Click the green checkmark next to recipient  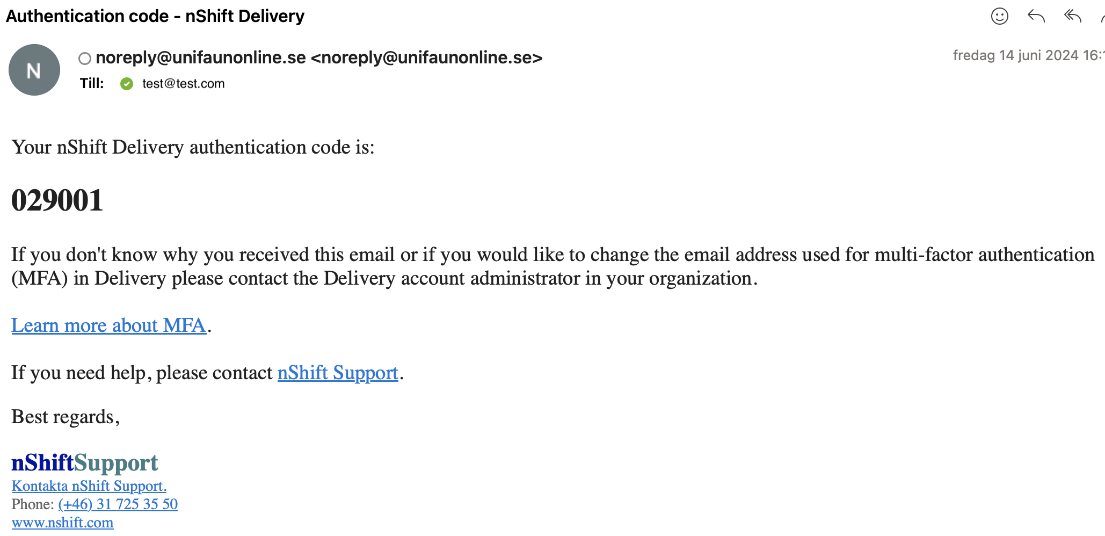(x=127, y=84)
